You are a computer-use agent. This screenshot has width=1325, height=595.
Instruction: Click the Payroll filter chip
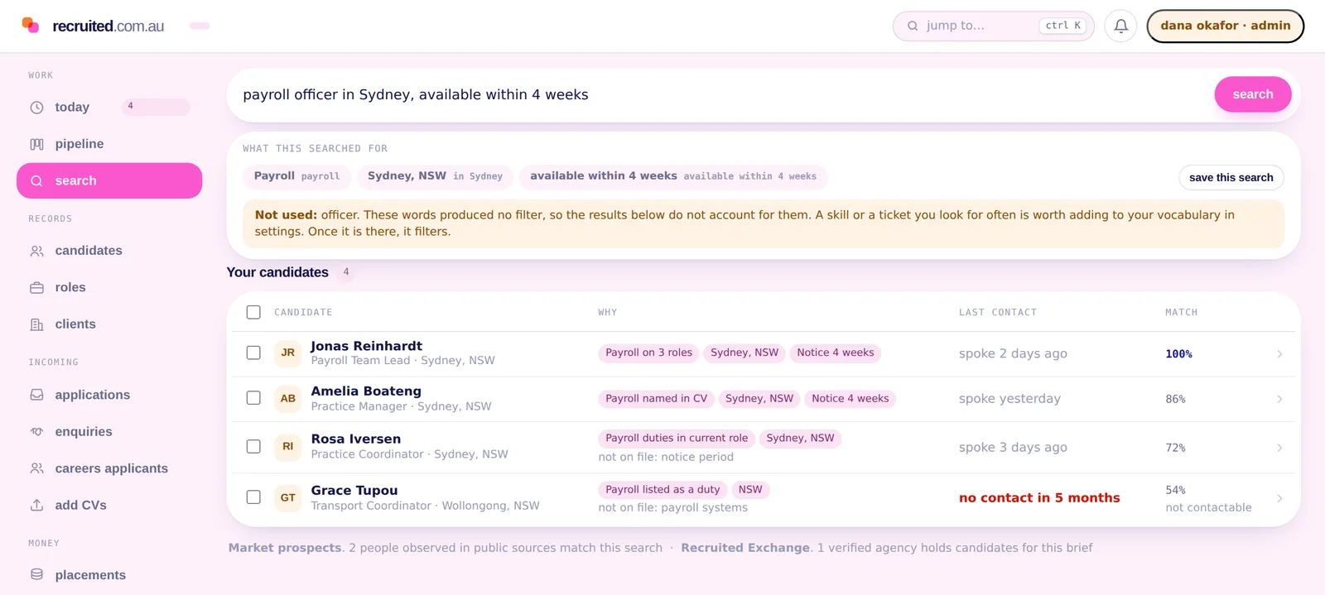pos(296,176)
